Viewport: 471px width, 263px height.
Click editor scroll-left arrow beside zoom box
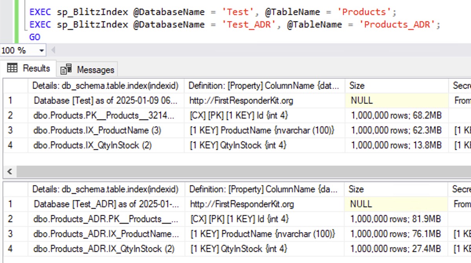coord(53,50)
